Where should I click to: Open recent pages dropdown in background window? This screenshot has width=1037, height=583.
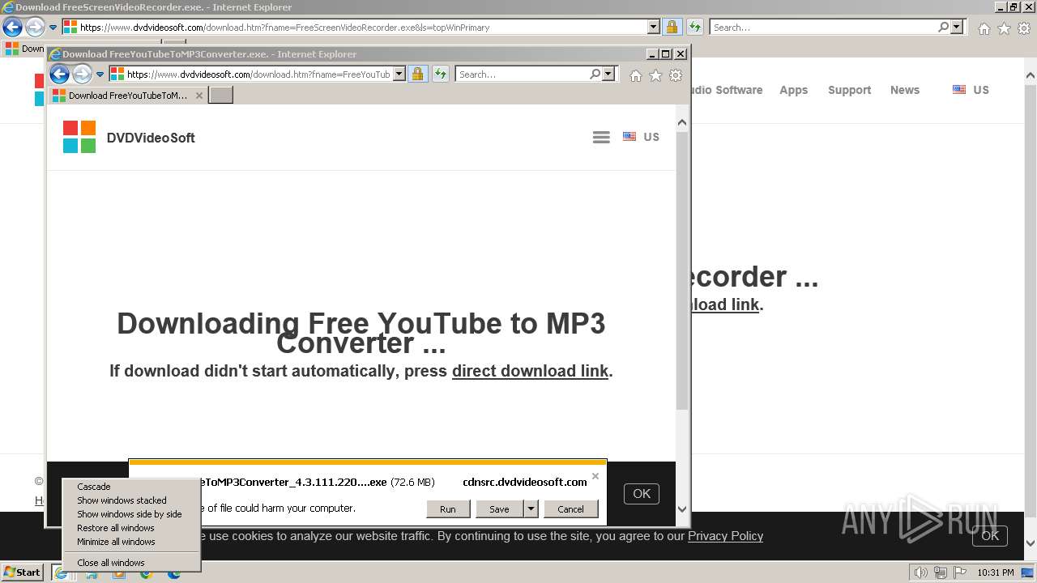tap(53, 28)
